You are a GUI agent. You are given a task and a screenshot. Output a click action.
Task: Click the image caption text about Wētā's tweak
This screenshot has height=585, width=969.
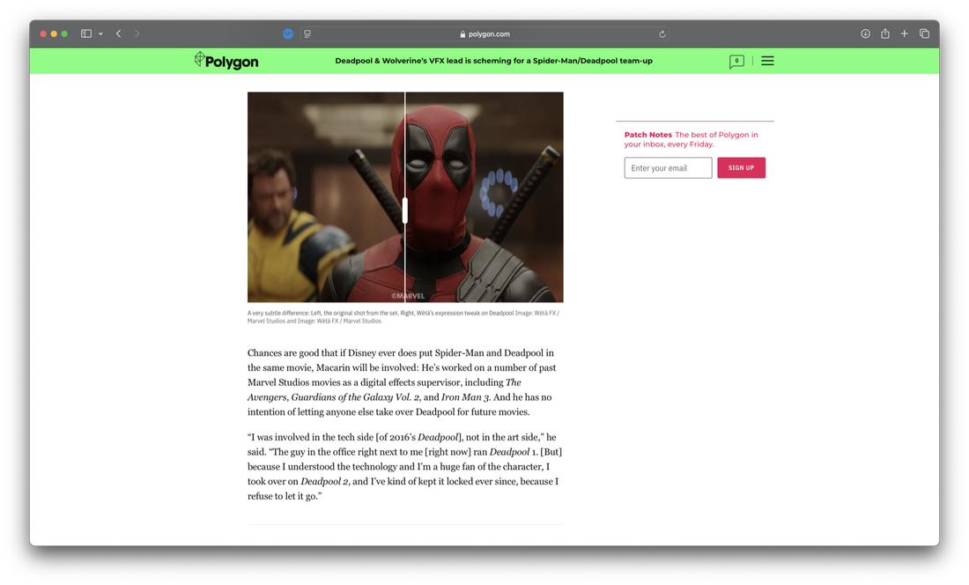[403, 317]
